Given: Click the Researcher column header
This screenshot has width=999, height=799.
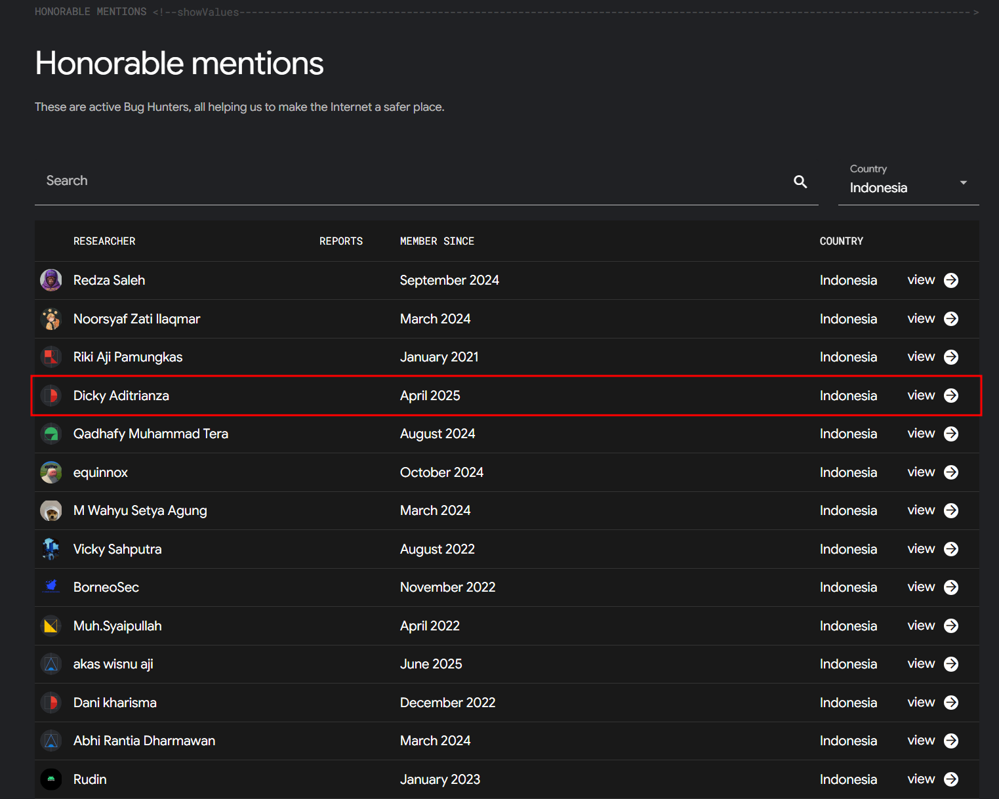Looking at the screenshot, I should [x=104, y=241].
